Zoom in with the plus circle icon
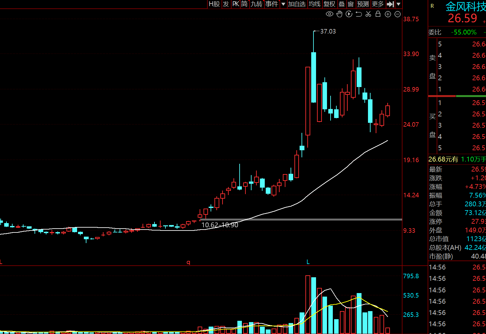This screenshot has height=334, width=486. click(x=388, y=14)
